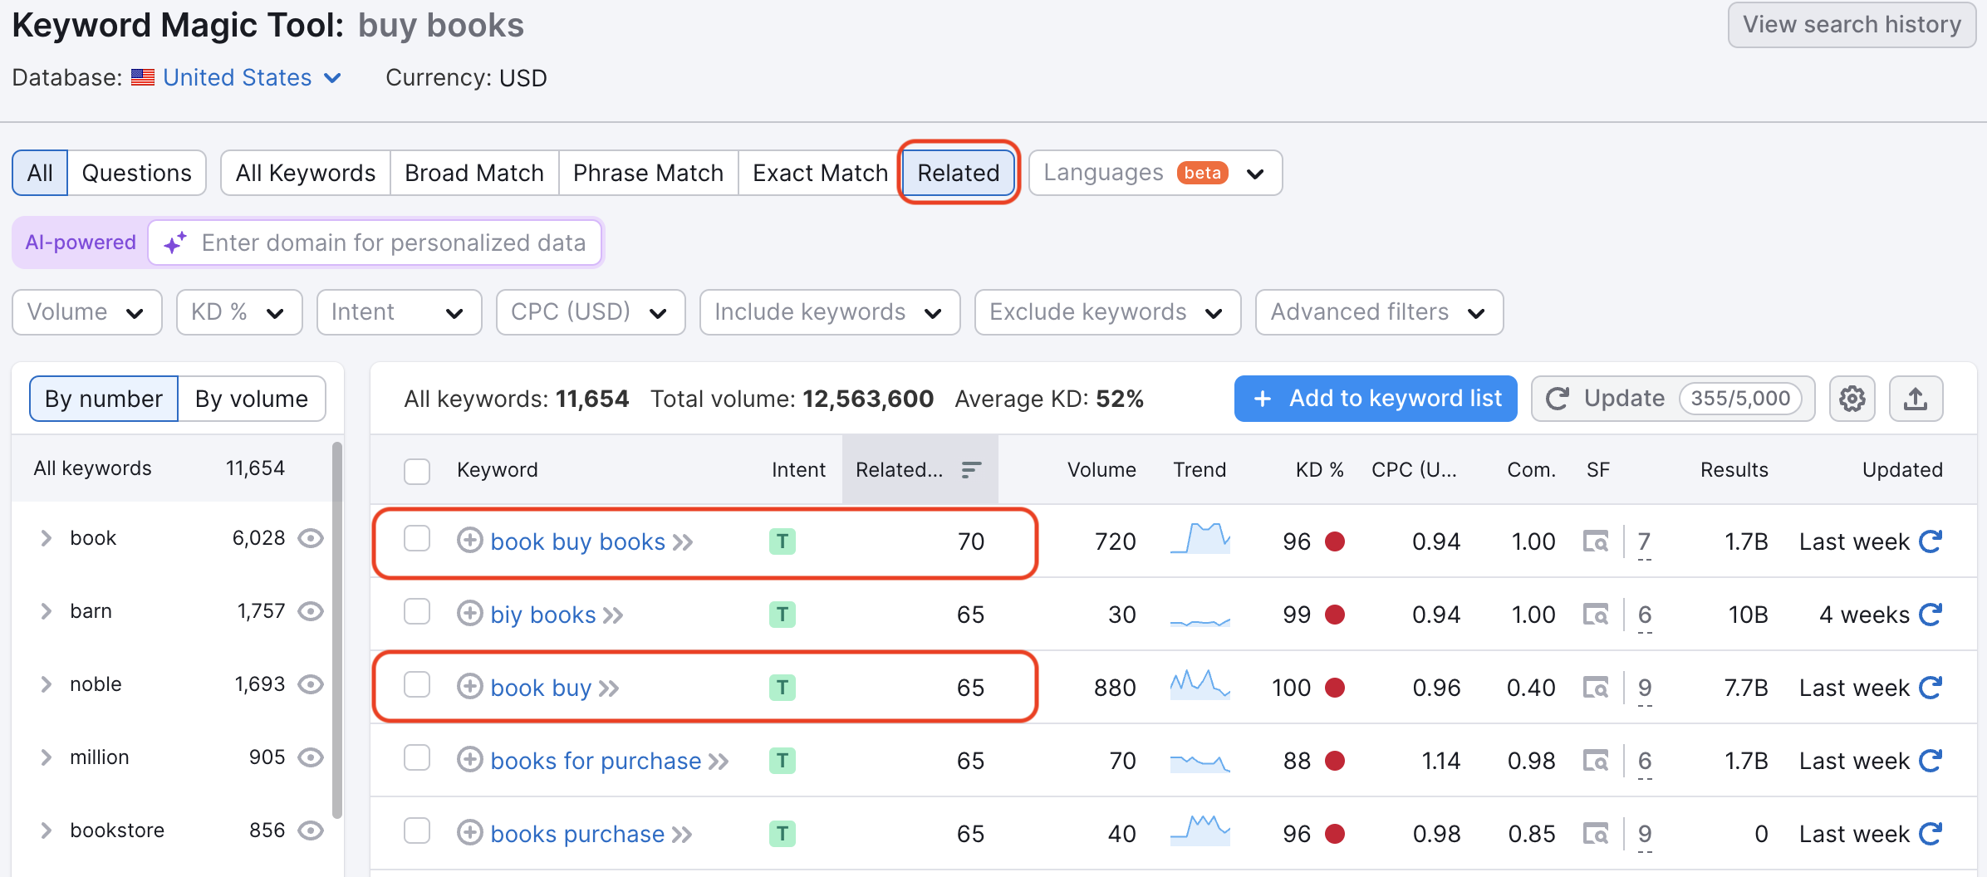Screen dimensions: 1987x877
Task: Click the Update refresh icon
Action: [x=1558, y=399]
